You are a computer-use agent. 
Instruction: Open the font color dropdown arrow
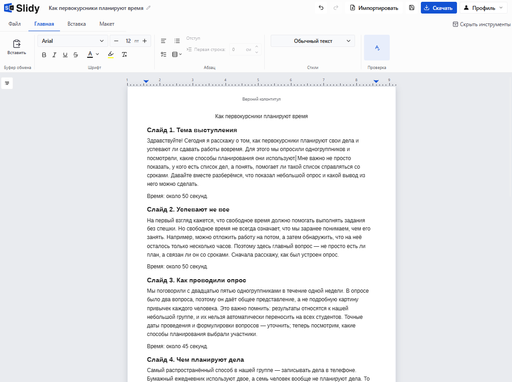click(x=97, y=55)
